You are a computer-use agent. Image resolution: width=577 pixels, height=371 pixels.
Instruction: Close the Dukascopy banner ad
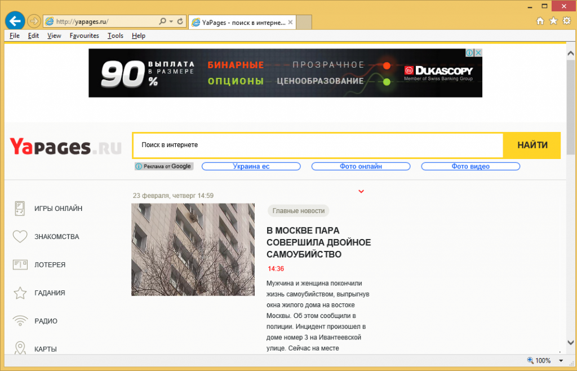478,53
